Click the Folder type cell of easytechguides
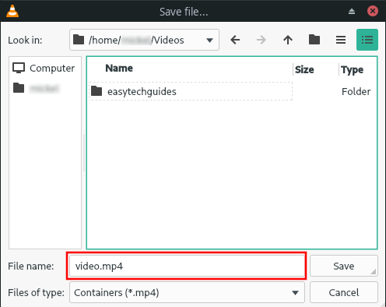386x307 pixels. pos(356,91)
